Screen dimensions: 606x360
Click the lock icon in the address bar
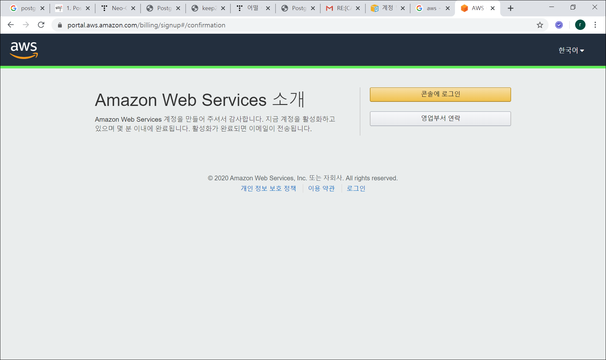click(x=60, y=25)
